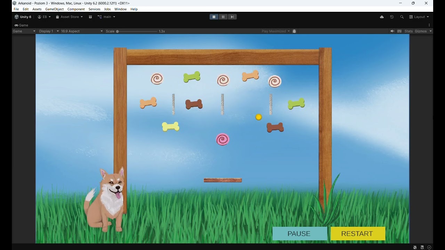Click the cache server status icon
The height and width of the screenshot is (250, 445).
tap(422, 247)
